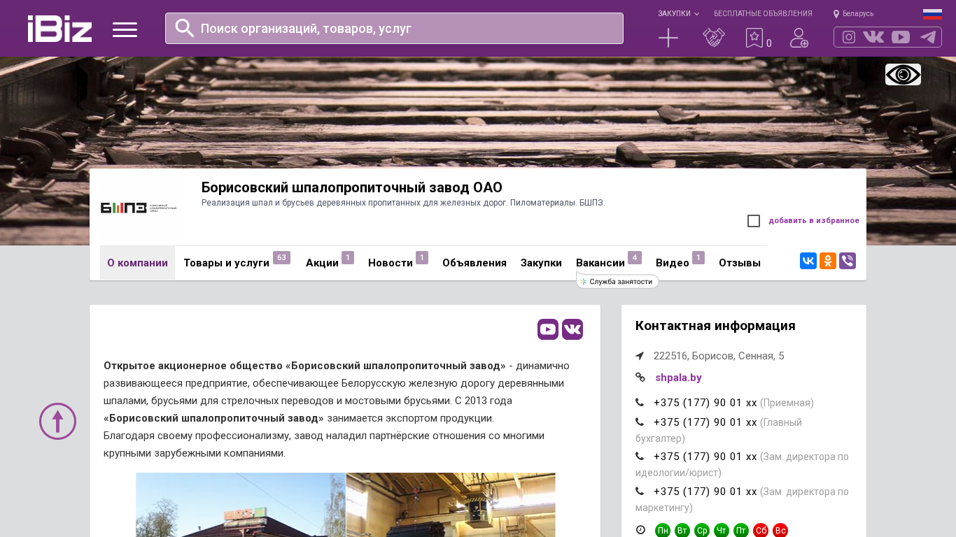Screen dimensions: 956x537
Task: Reveal the идеологии/юрист deputy phone number
Action: click(x=705, y=457)
